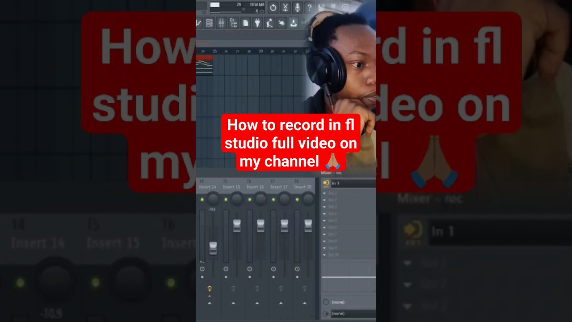Click bar 25 on the playlist timeline

point(214,51)
